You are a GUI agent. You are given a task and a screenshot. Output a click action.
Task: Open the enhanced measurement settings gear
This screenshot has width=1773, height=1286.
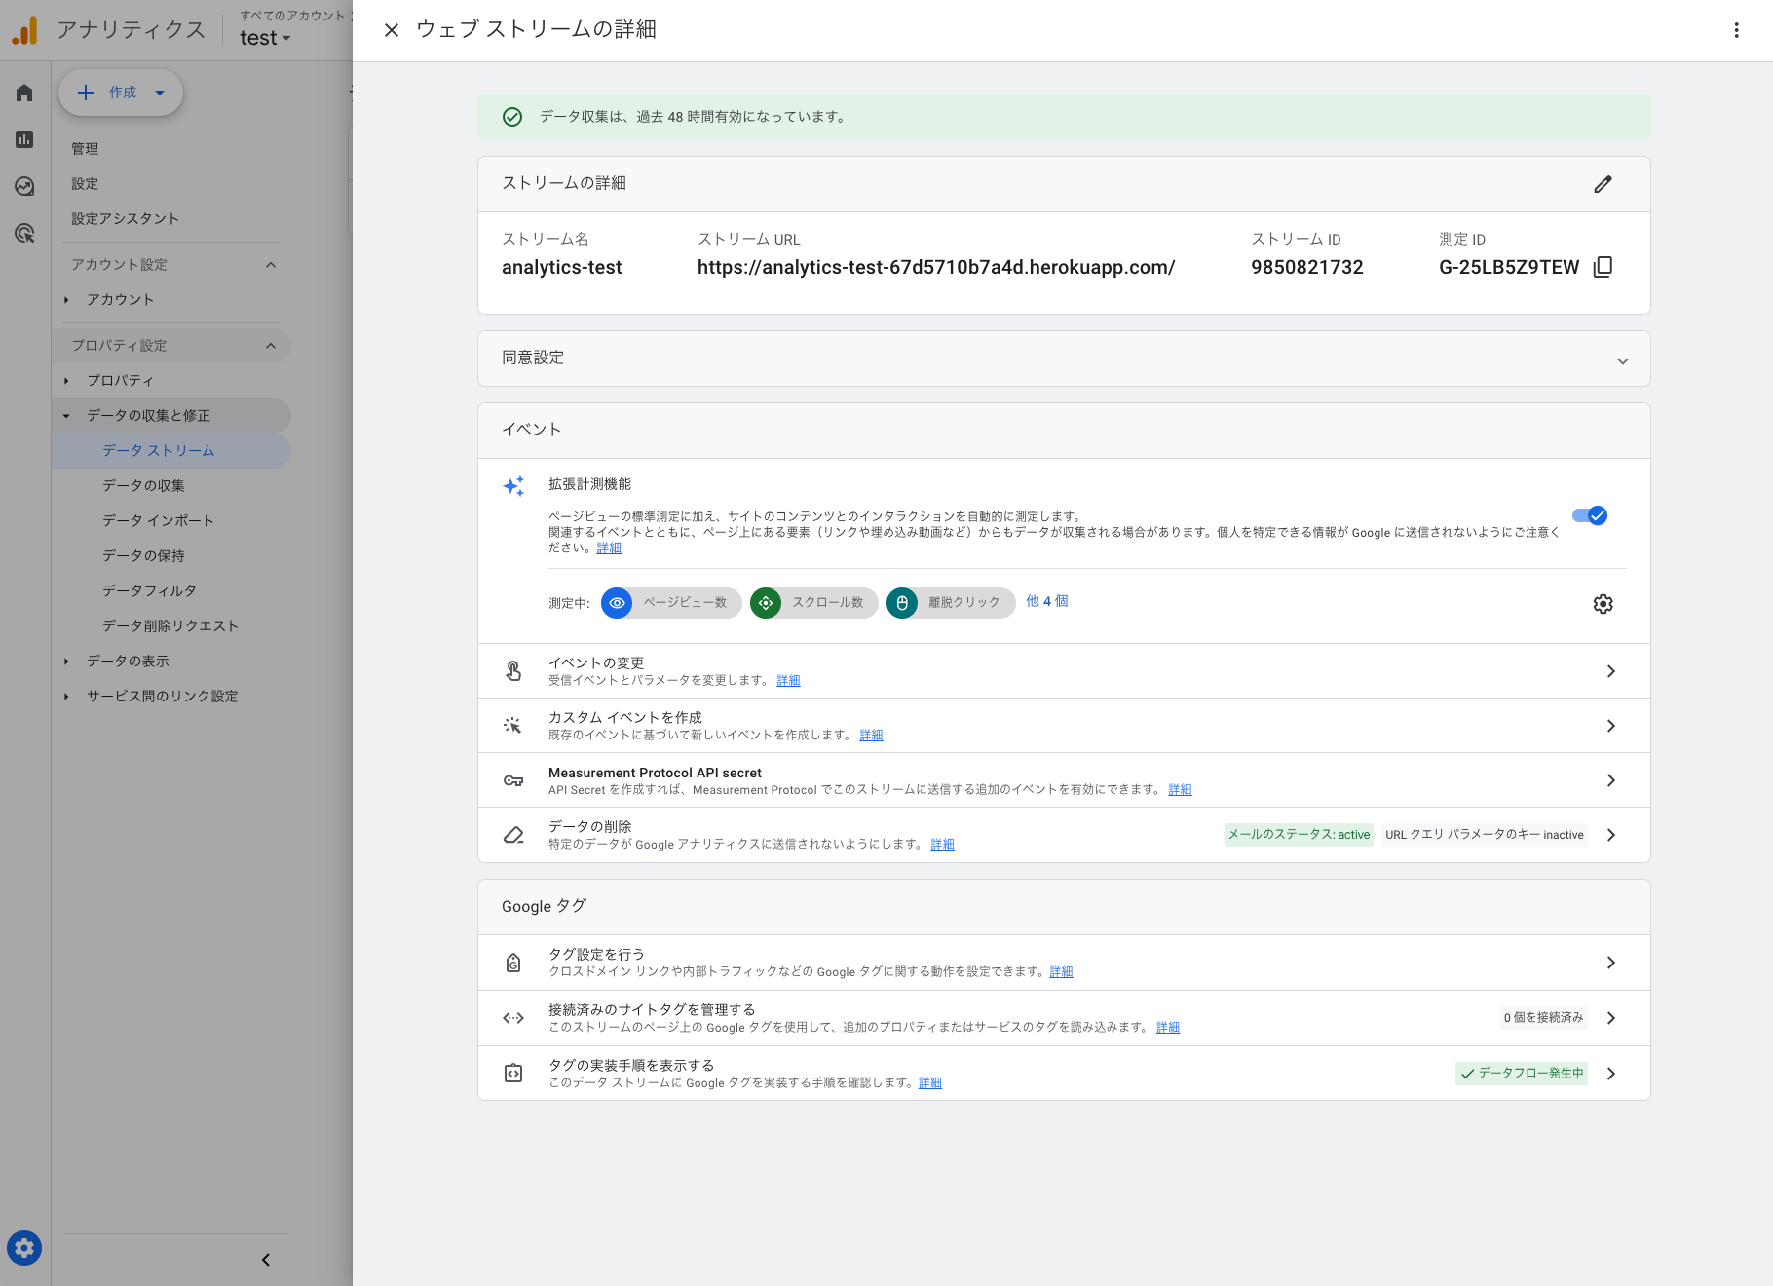1603,604
